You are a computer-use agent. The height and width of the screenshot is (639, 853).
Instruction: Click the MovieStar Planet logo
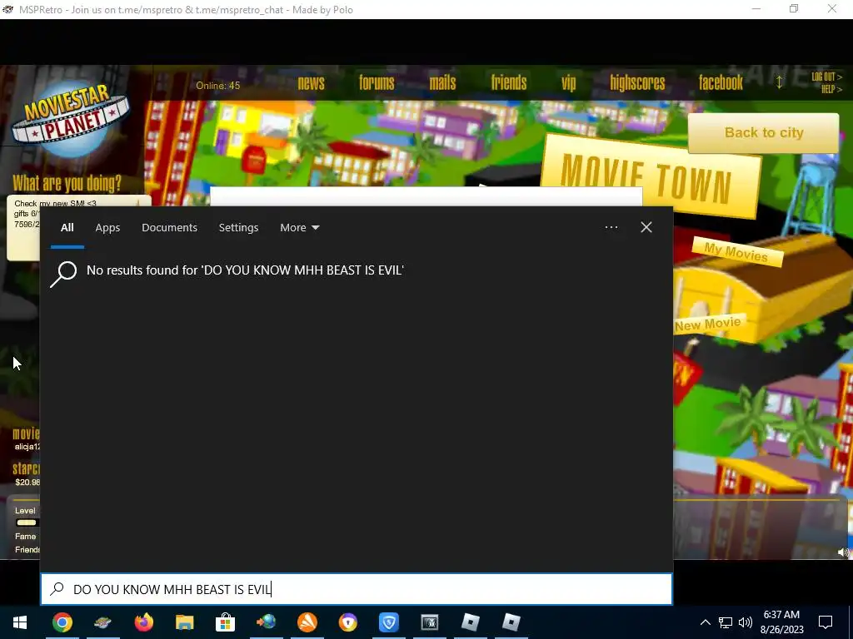[70, 119]
